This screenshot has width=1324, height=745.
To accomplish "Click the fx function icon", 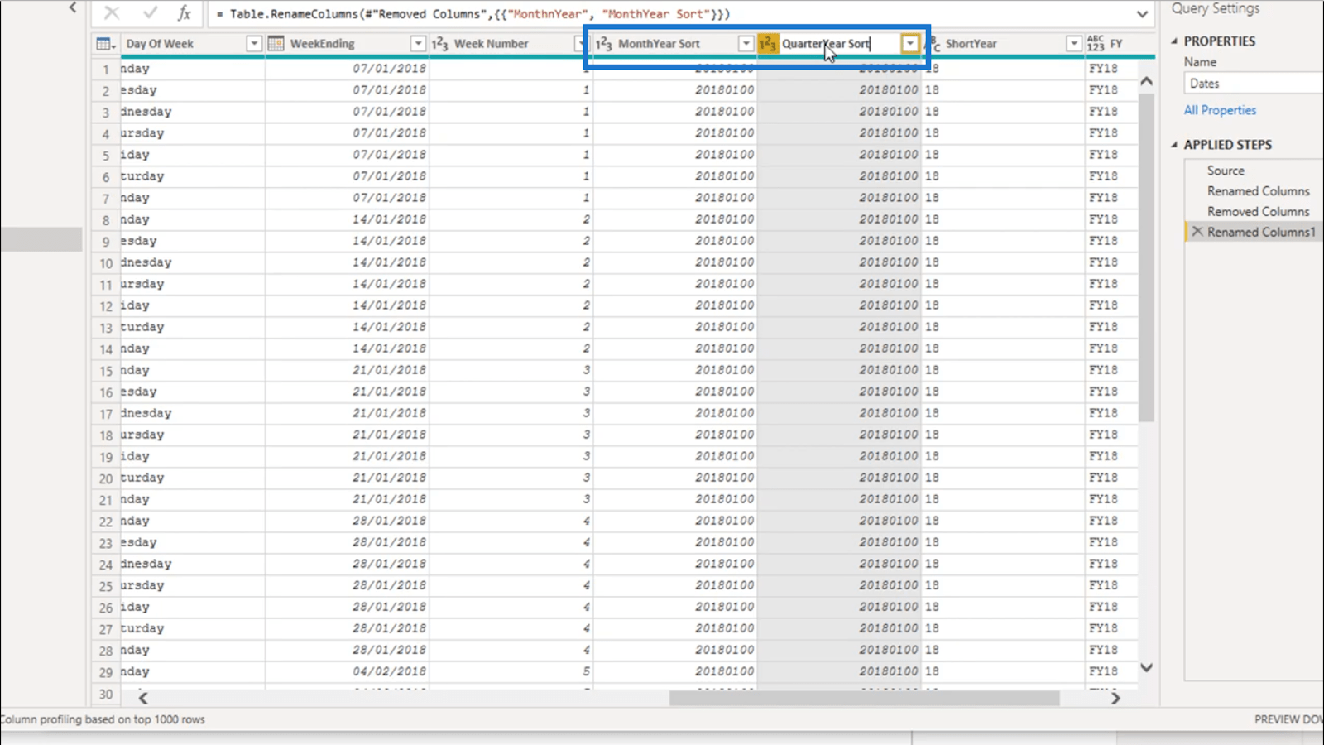I will click(185, 13).
